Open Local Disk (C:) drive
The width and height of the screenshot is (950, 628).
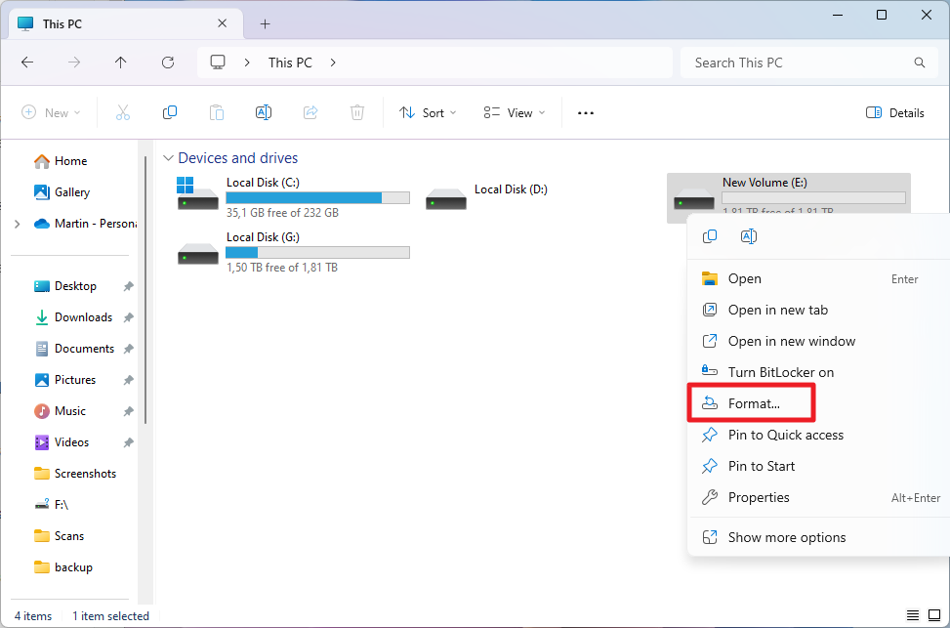click(294, 197)
